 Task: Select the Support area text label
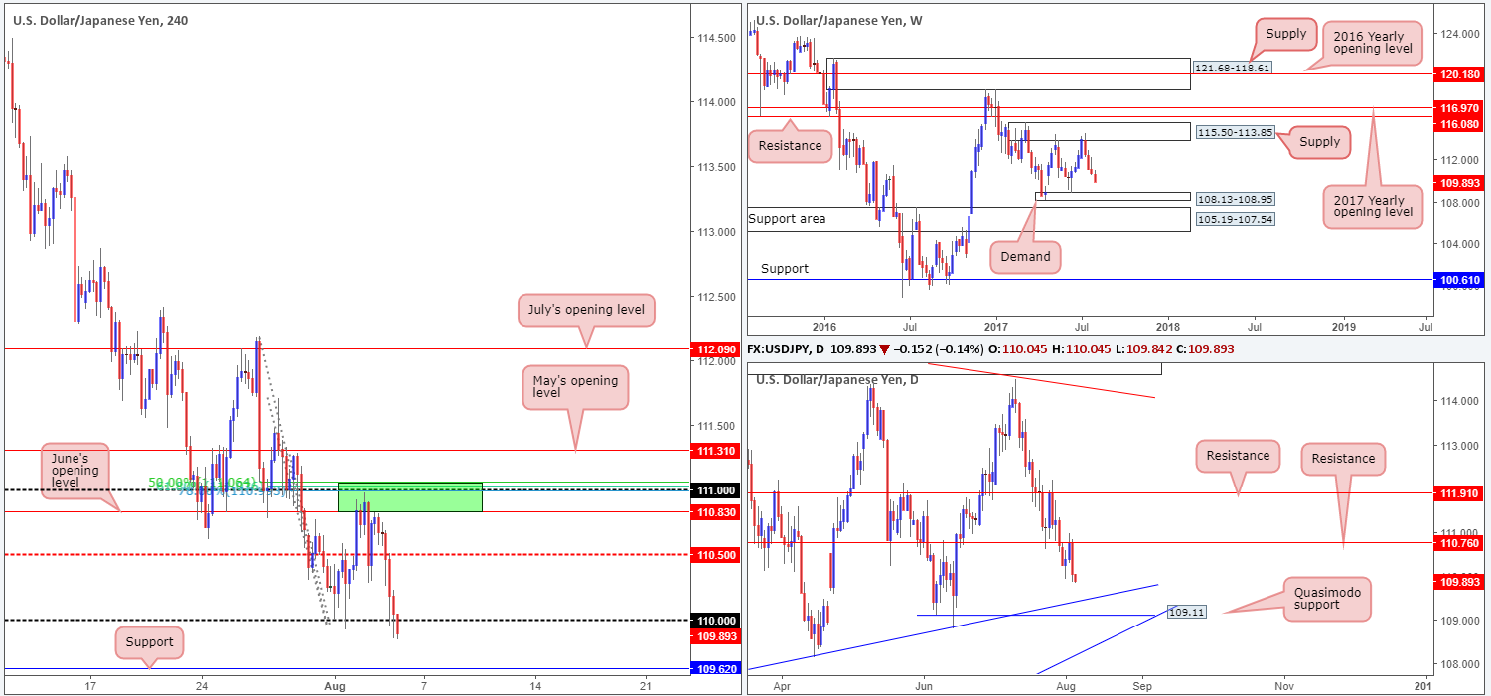(787, 218)
